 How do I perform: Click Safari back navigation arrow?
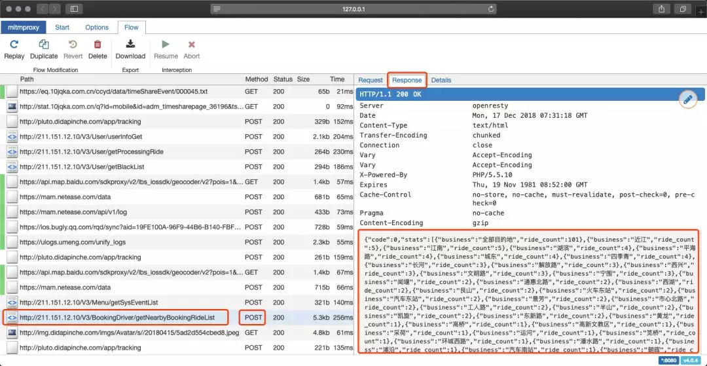click(42, 9)
